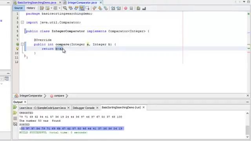Minimize the Output window
Viewport: 251px width, 141px height.
(247, 102)
